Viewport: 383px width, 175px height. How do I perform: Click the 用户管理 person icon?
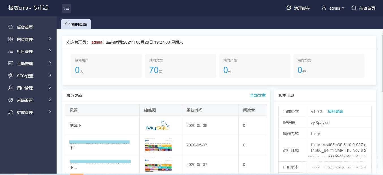(x=10, y=88)
